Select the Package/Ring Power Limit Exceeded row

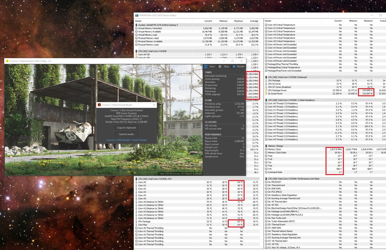325,71
